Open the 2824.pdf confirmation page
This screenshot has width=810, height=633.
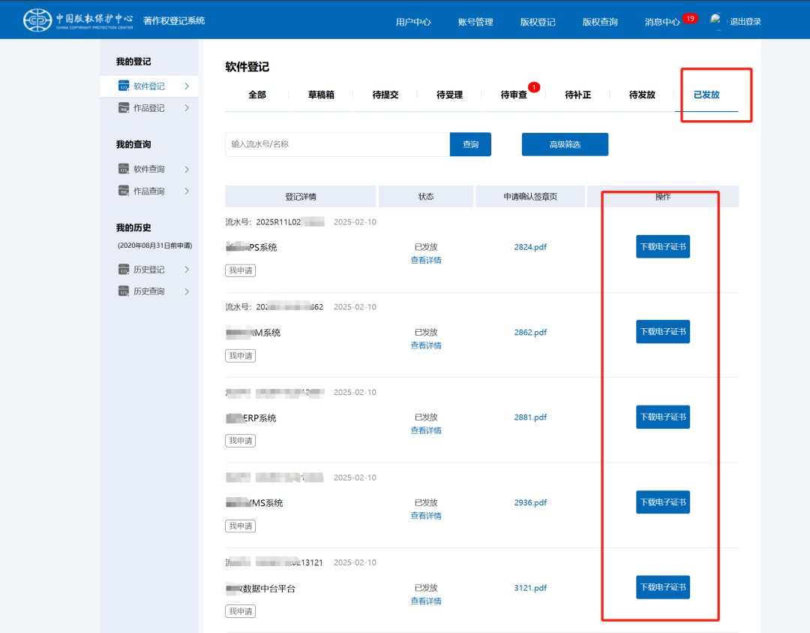coord(530,246)
